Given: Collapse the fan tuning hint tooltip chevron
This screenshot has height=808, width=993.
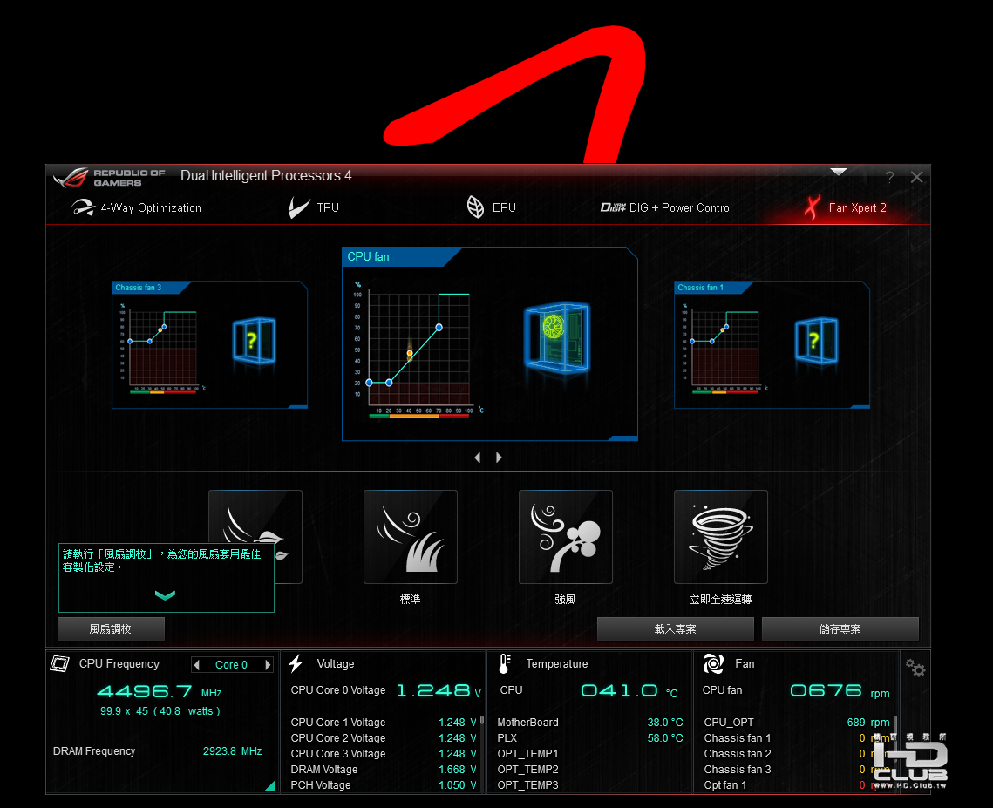Looking at the screenshot, I should pyautogui.click(x=165, y=595).
